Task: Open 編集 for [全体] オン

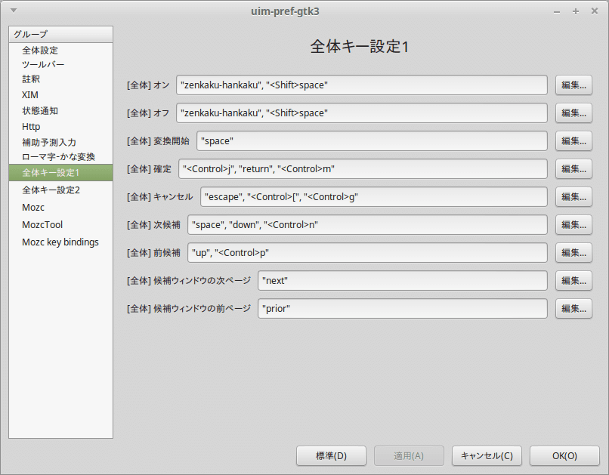Action: [x=573, y=85]
